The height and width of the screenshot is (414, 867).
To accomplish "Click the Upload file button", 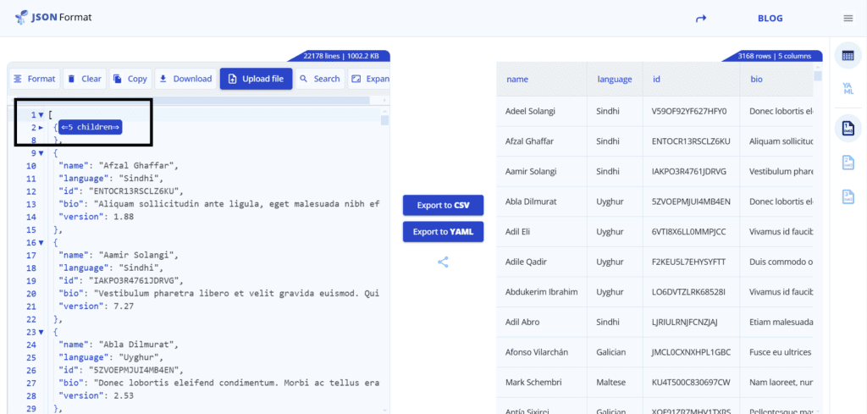I will (256, 79).
